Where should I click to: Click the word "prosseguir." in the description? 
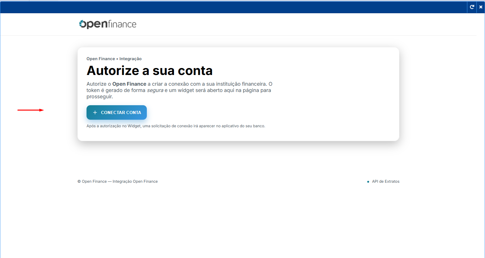pos(99,97)
